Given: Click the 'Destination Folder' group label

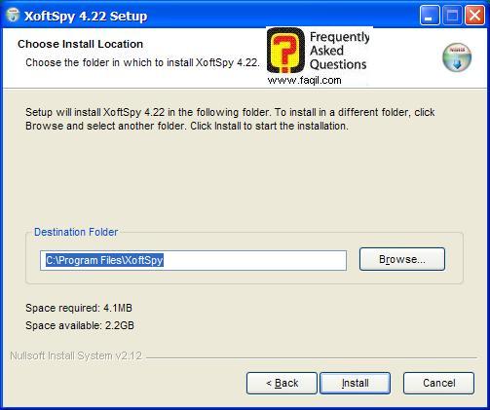Looking at the screenshot, I should pyautogui.click(x=76, y=232).
